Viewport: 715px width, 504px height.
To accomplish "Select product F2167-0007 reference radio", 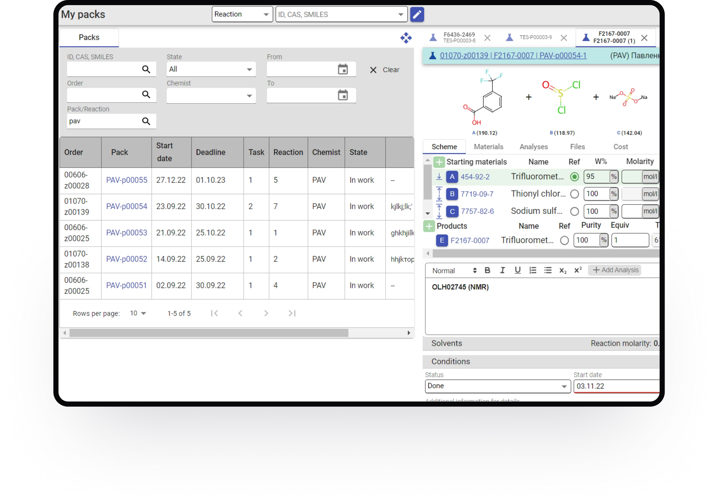I will point(564,241).
